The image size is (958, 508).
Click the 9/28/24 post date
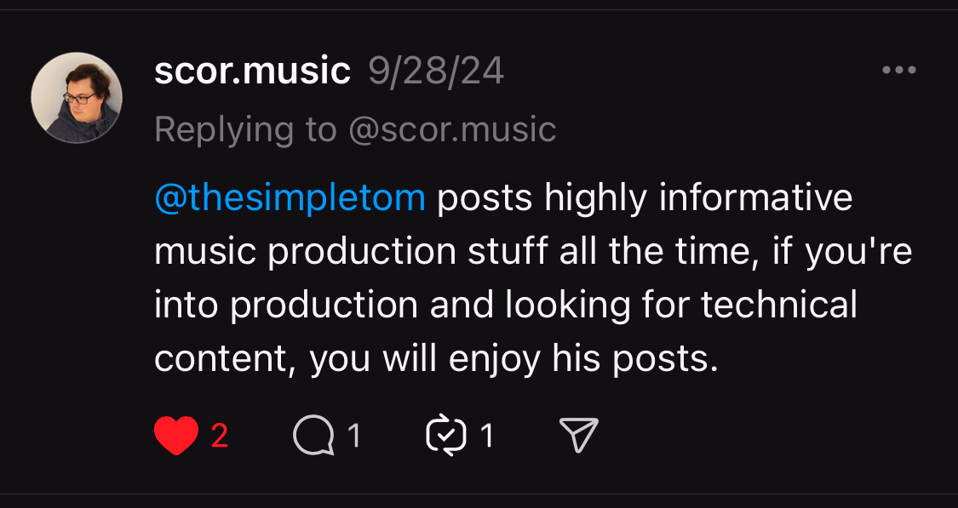436,71
